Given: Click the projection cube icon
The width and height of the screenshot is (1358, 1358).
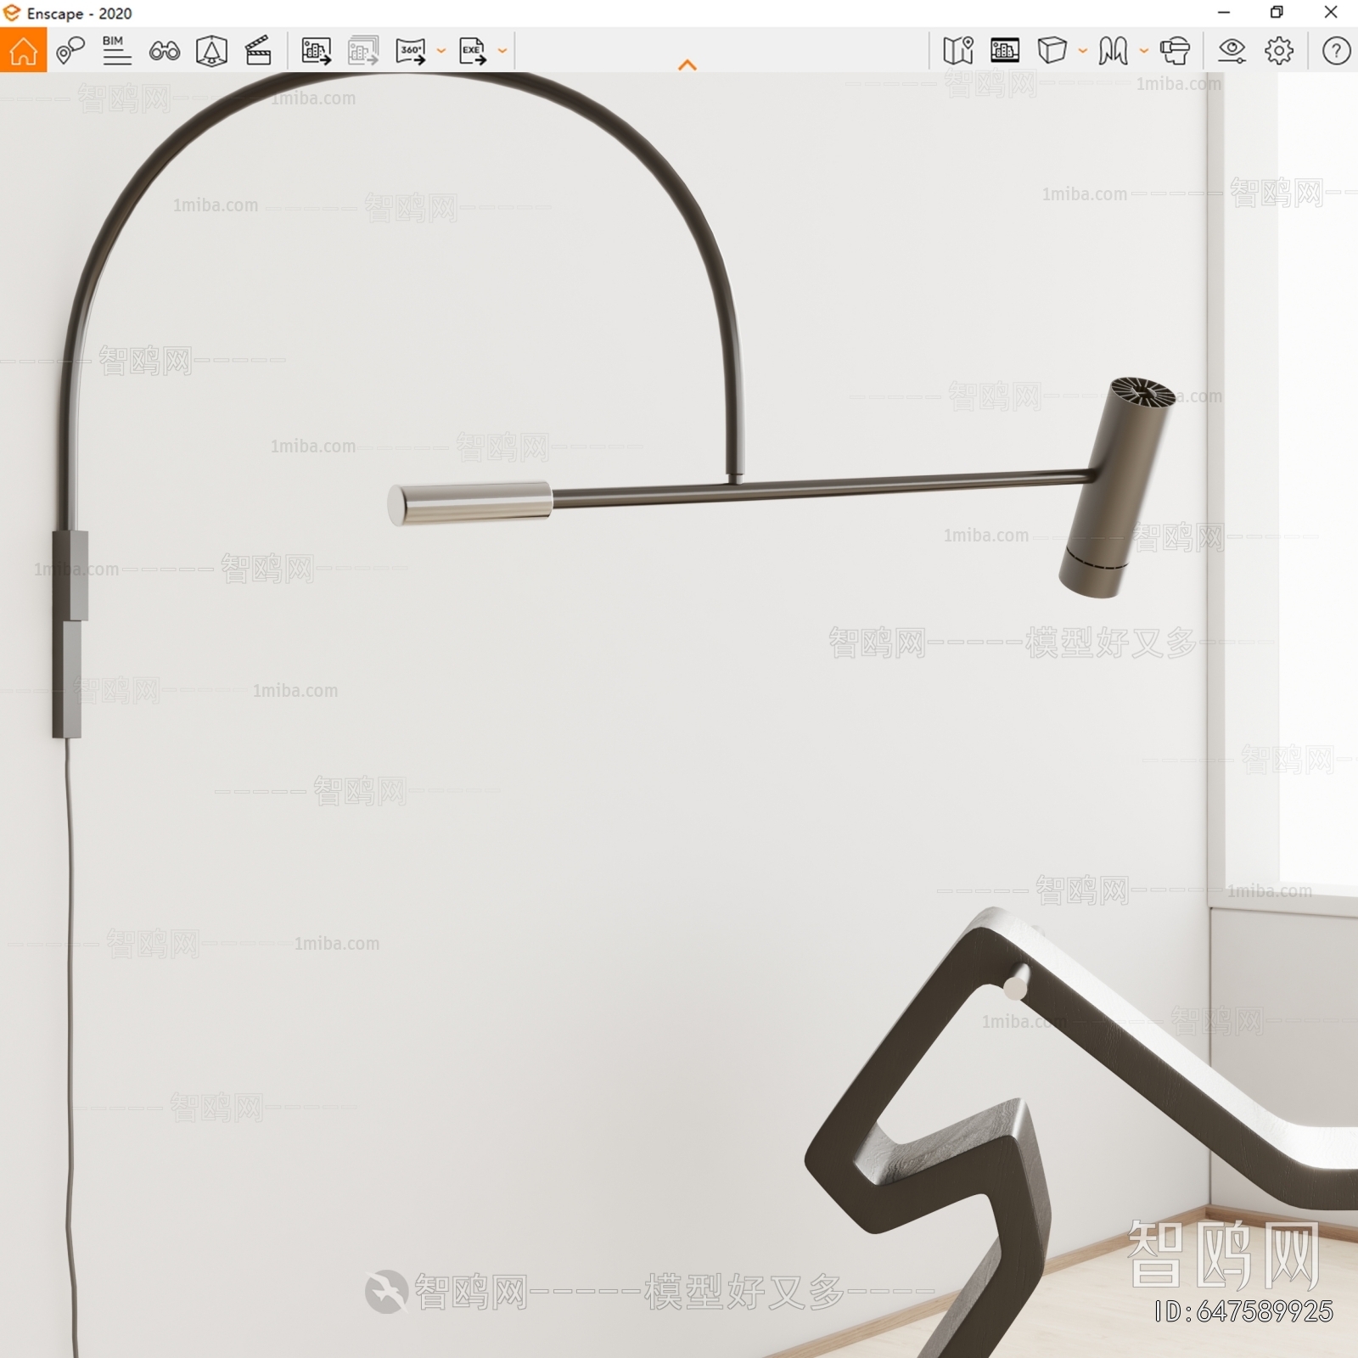Looking at the screenshot, I should tap(1052, 51).
